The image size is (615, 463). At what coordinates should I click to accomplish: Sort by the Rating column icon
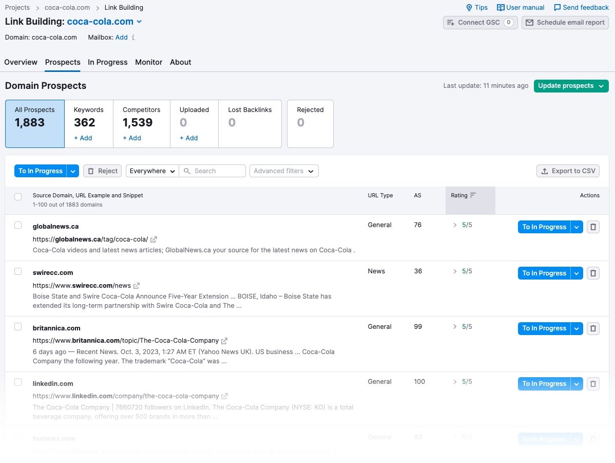[x=472, y=195]
